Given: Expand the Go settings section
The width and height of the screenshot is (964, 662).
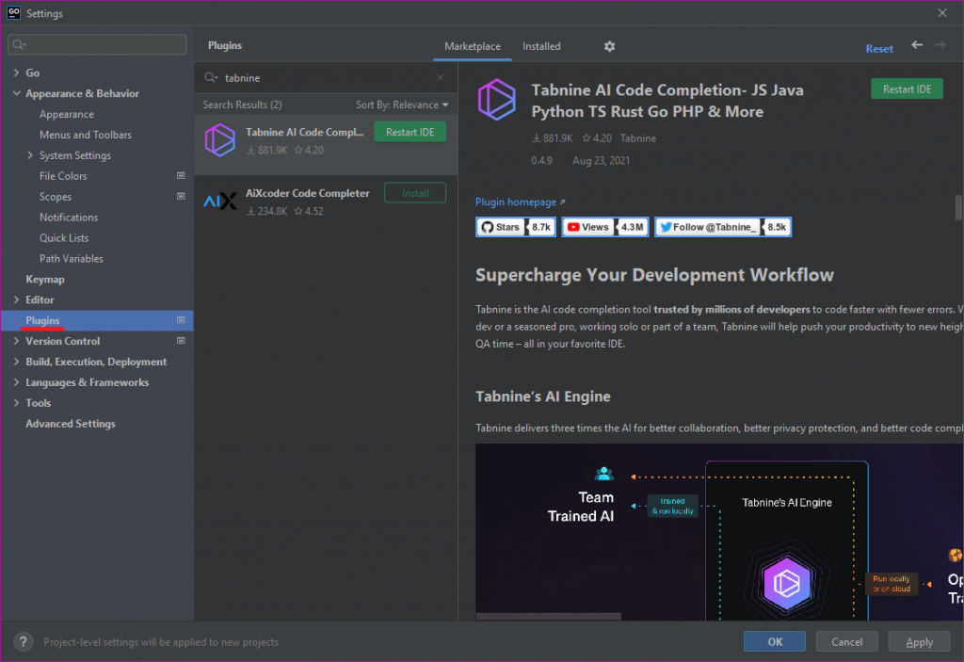Looking at the screenshot, I should point(16,73).
